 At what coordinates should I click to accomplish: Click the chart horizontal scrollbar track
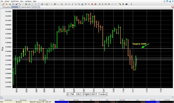coord(87,97)
